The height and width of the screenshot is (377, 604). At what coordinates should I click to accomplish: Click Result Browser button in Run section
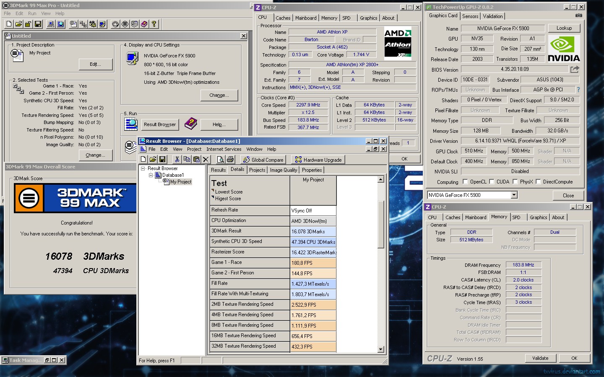(160, 124)
